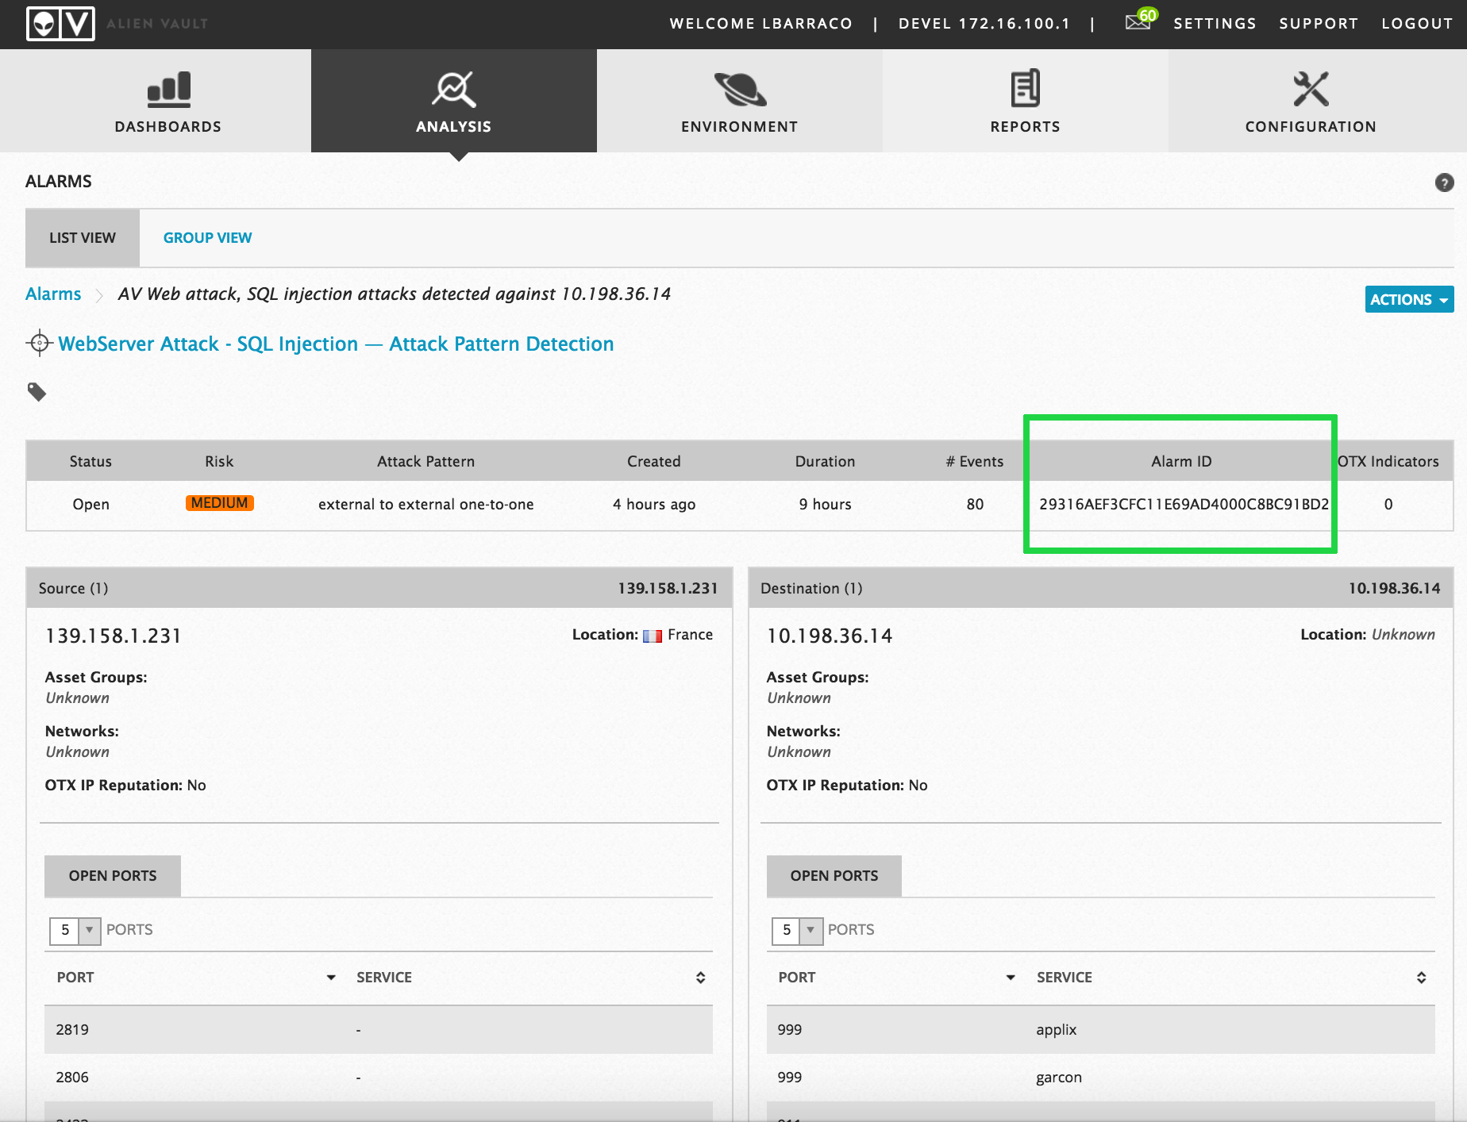Click the tag icon below the alarm title
1467x1122 pixels.
click(37, 393)
